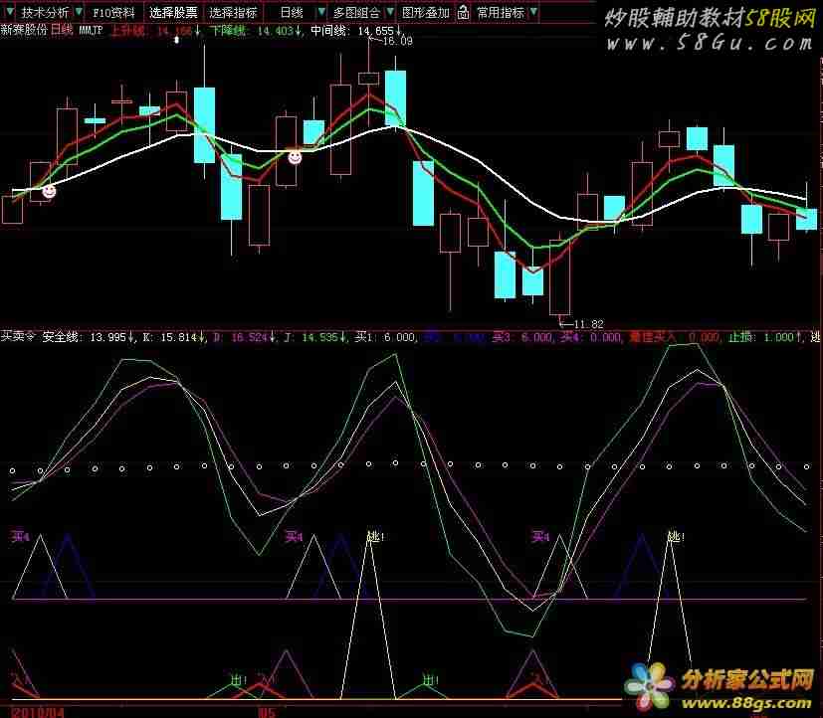Open the 常用指标 menu
823x718 pixels.
pos(501,12)
